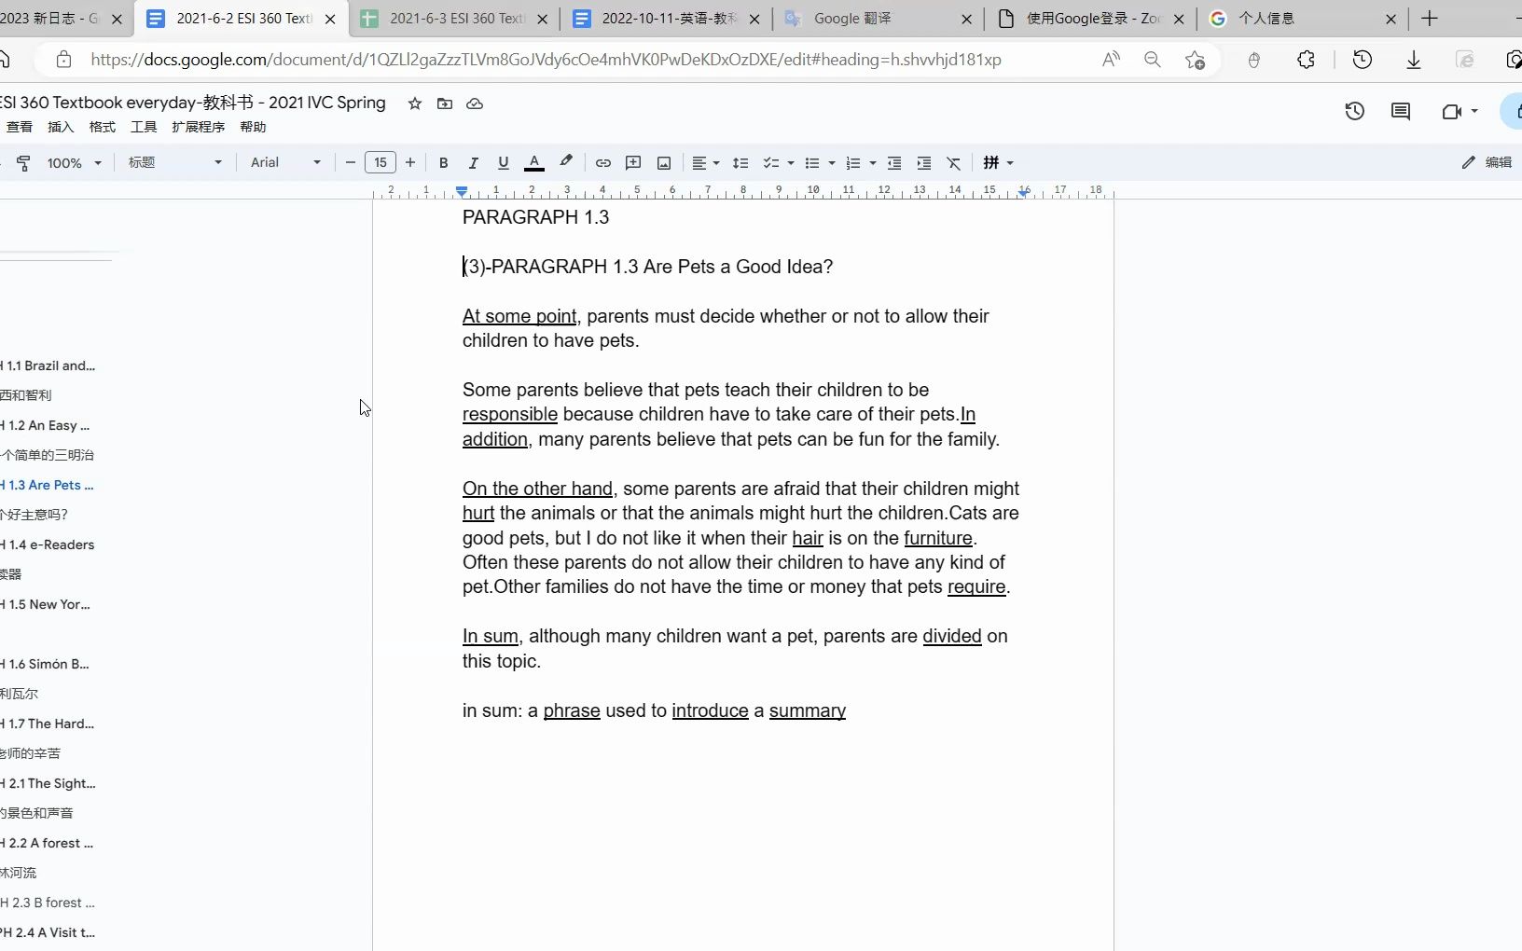This screenshot has height=951, width=1522.
Task: Increase indent icon
Action: pos(924,163)
